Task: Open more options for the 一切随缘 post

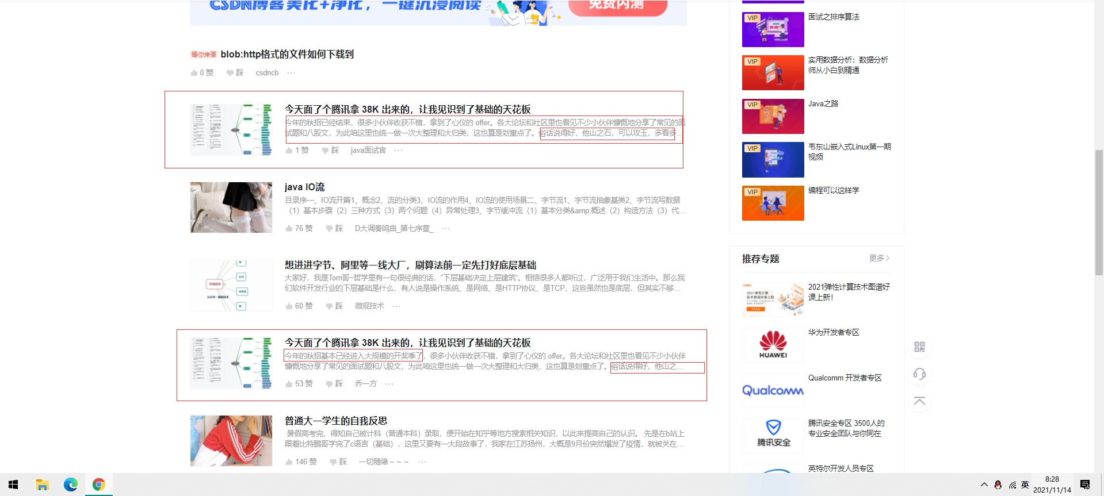Action: coord(422,462)
